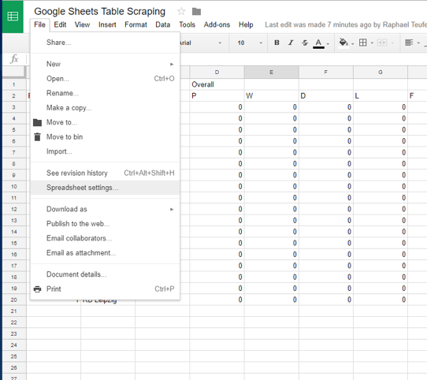Select Make a copy...

coord(105,108)
